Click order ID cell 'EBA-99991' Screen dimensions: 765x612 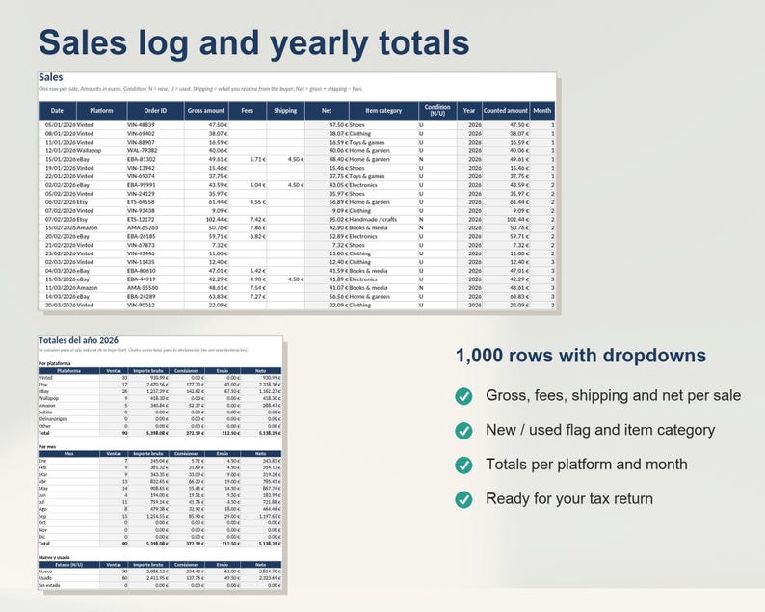click(155, 185)
